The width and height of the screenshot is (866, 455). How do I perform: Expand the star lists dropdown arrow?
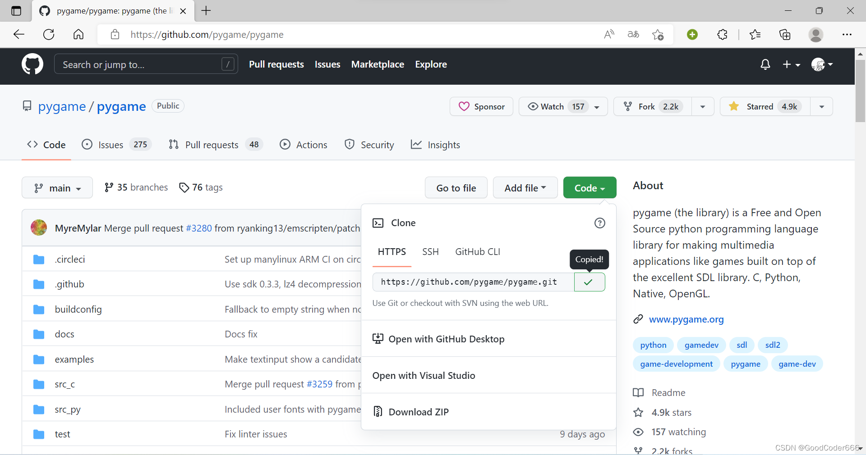pyautogui.click(x=821, y=107)
